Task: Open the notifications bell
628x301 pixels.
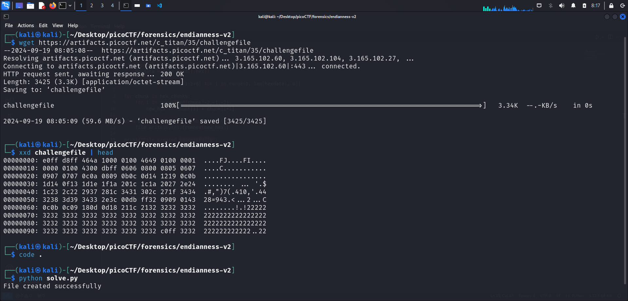Action: (x=573, y=6)
